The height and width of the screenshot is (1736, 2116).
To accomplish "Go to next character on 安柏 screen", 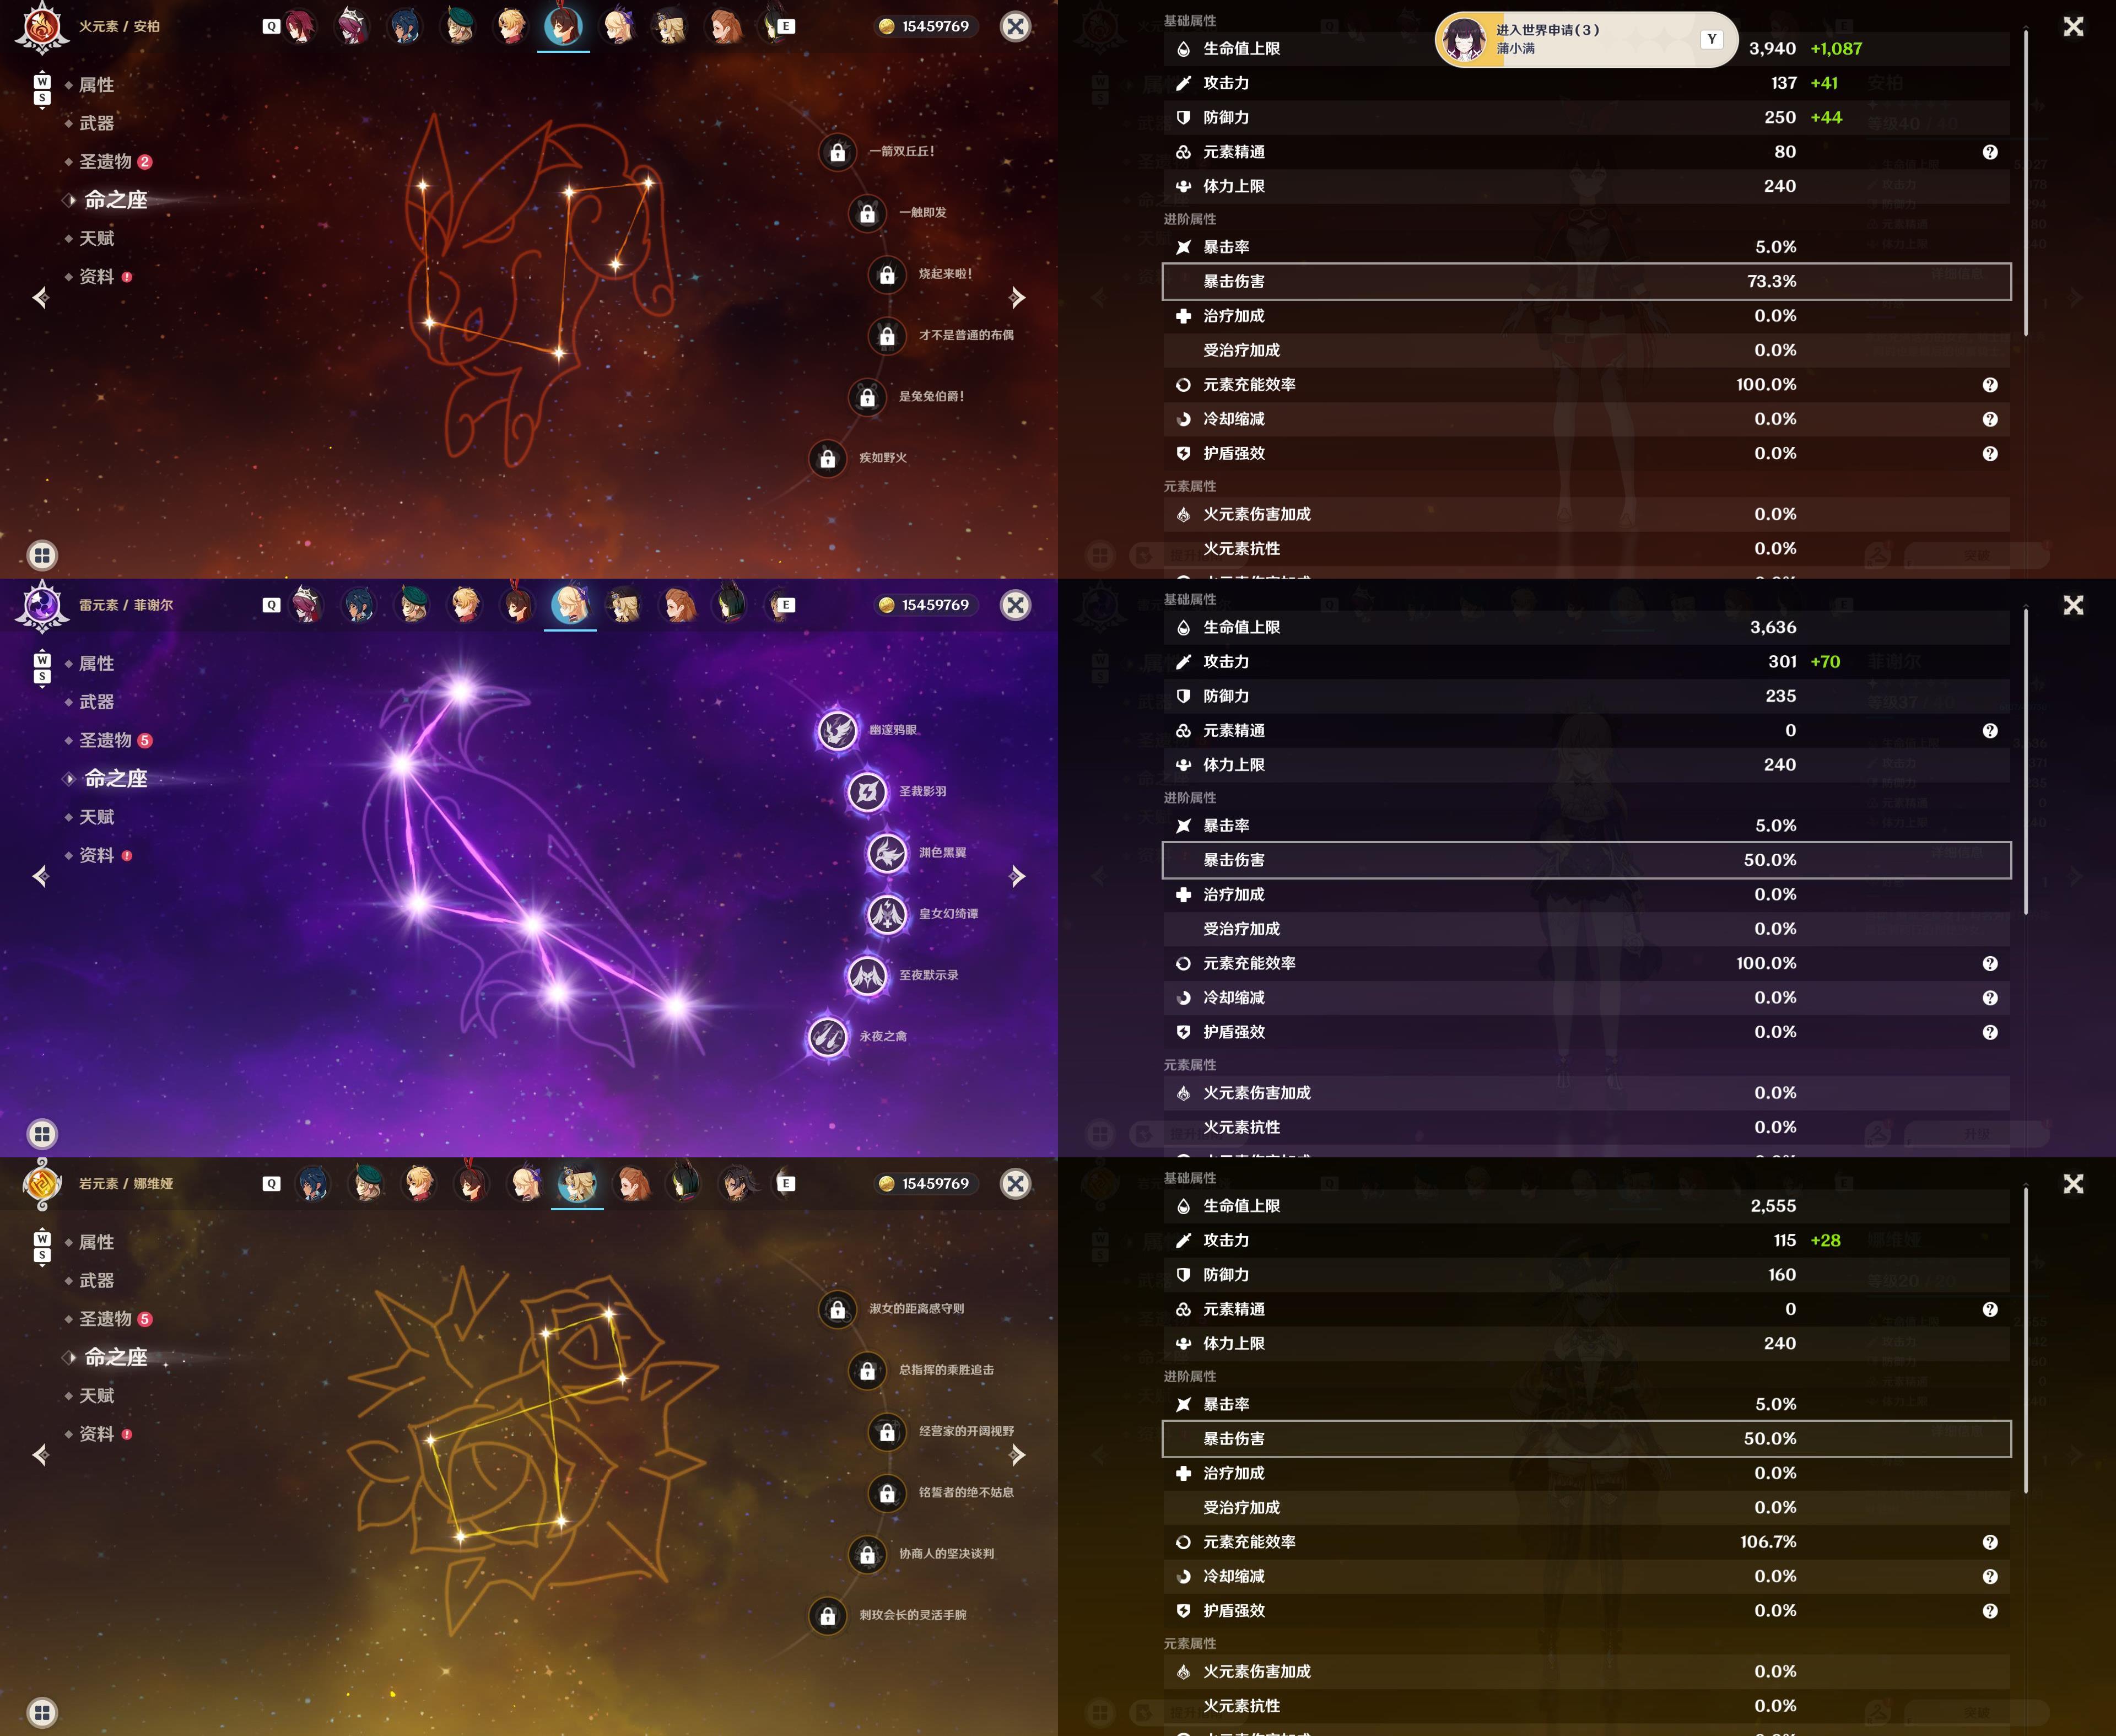I will [x=1017, y=297].
